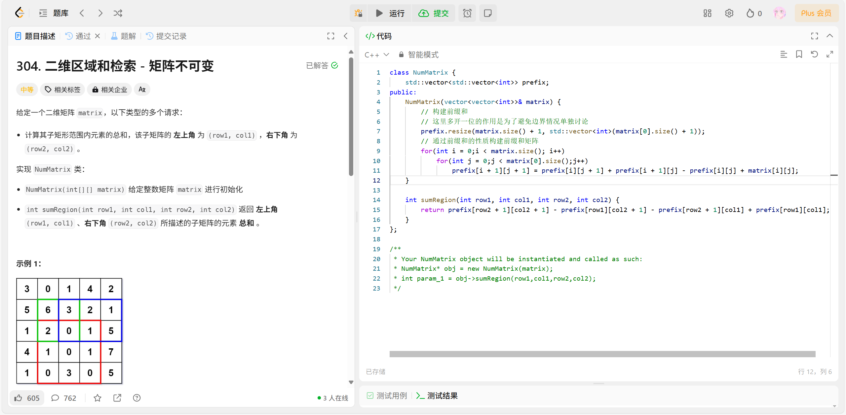
Task: Switch to the 题解 tab
Action: [124, 36]
